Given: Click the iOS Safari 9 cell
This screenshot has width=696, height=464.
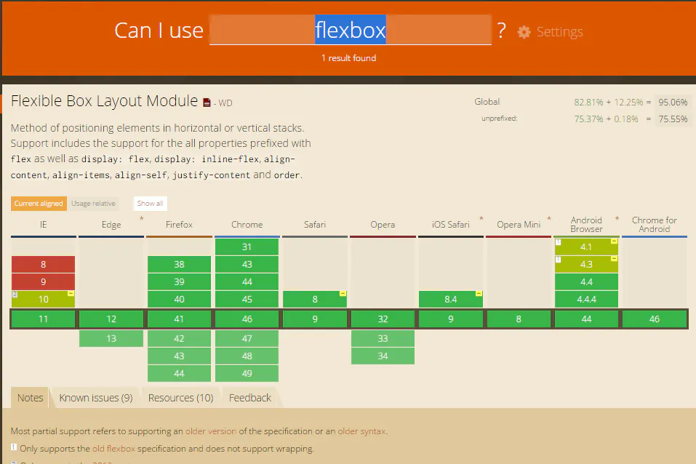Looking at the screenshot, I should pos(450,319).
